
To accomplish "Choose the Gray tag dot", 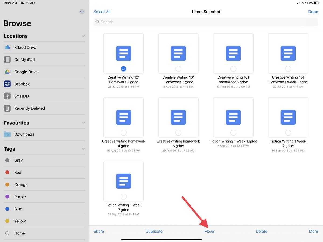I will (x=7, y=160).
